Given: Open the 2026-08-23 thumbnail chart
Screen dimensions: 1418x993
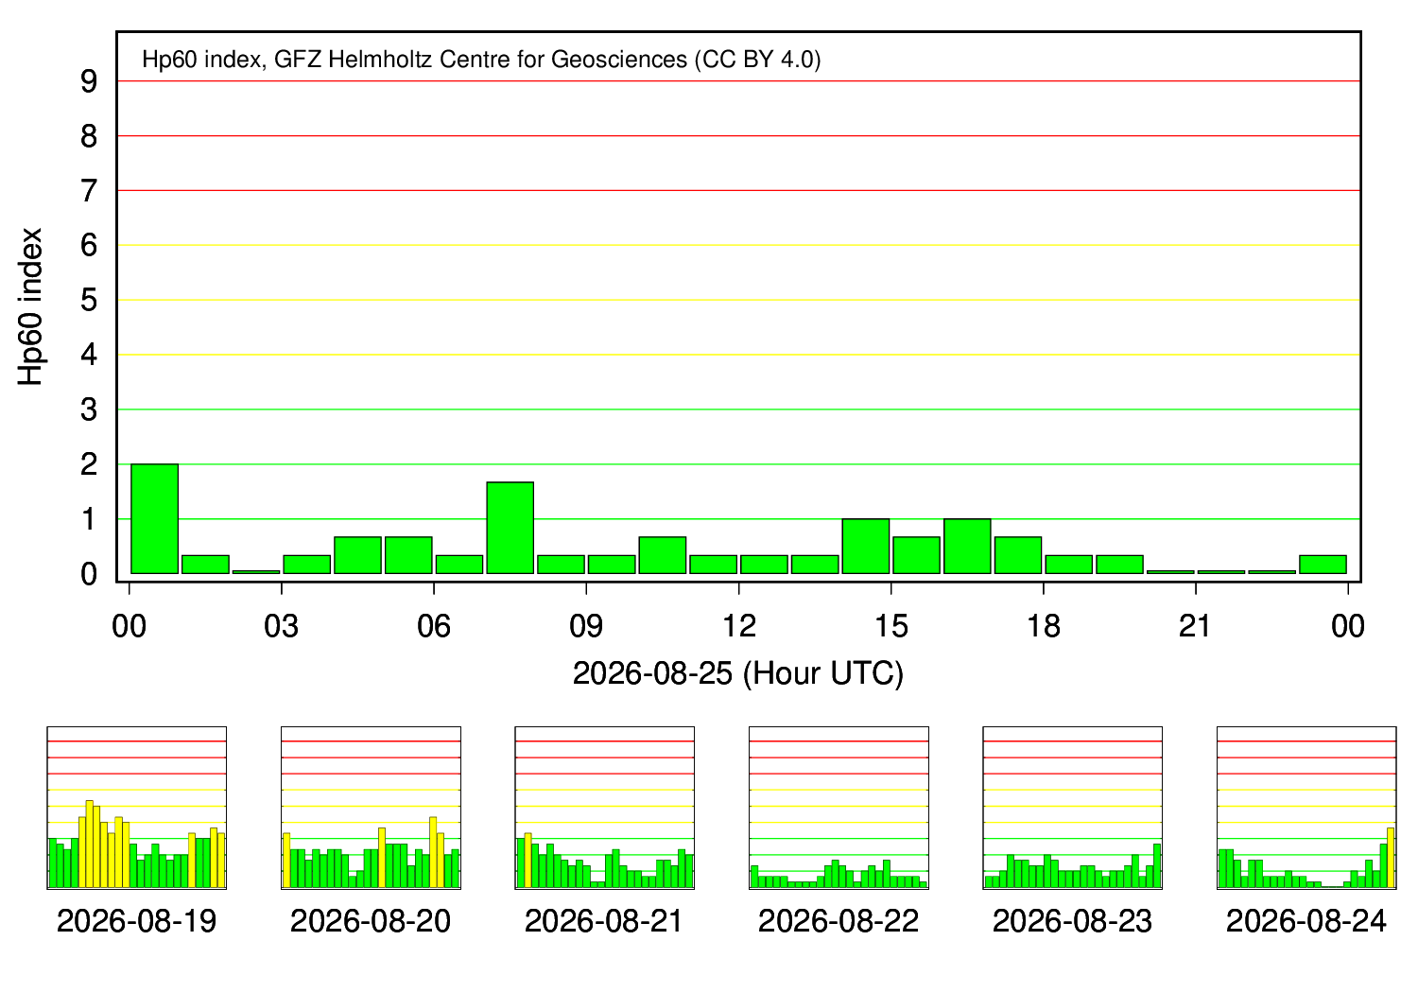Looking at the screenshot, I should click(1073, 808).
